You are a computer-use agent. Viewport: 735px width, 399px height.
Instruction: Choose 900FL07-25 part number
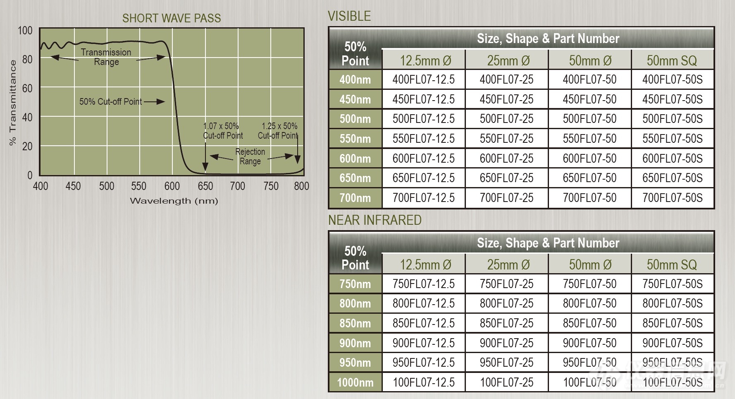coord(506,343)
